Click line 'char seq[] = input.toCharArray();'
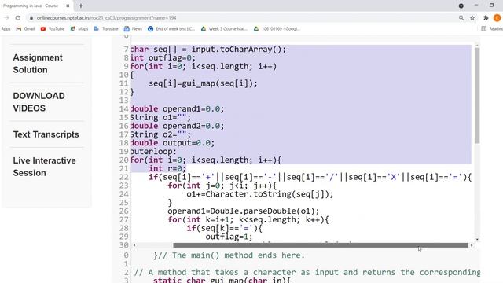503x283 pixels. pyautogui.click(x=208, y=50)
